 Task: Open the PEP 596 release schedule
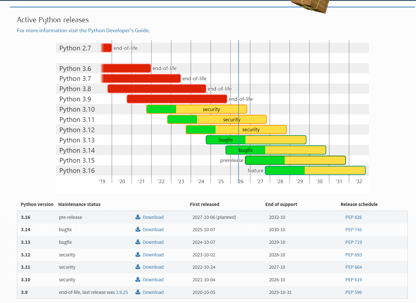tap(354, 292)
